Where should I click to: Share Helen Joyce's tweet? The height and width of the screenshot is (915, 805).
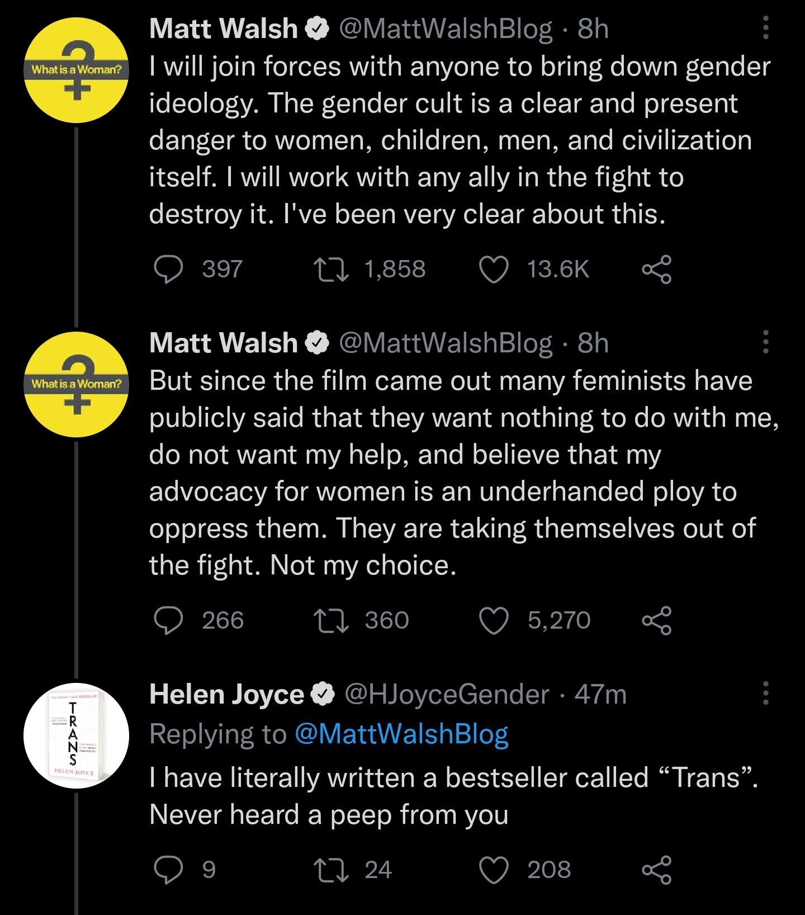pyautogui.click(x=657, y=870)
